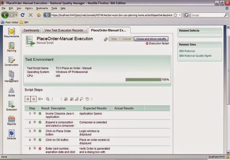Open the address bar history dropdown
This screenshot has height=160, width=230.
click(x=180, y=15)
